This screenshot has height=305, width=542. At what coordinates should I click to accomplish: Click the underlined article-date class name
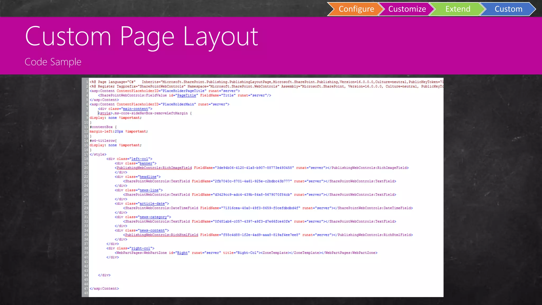coord(152,204)
